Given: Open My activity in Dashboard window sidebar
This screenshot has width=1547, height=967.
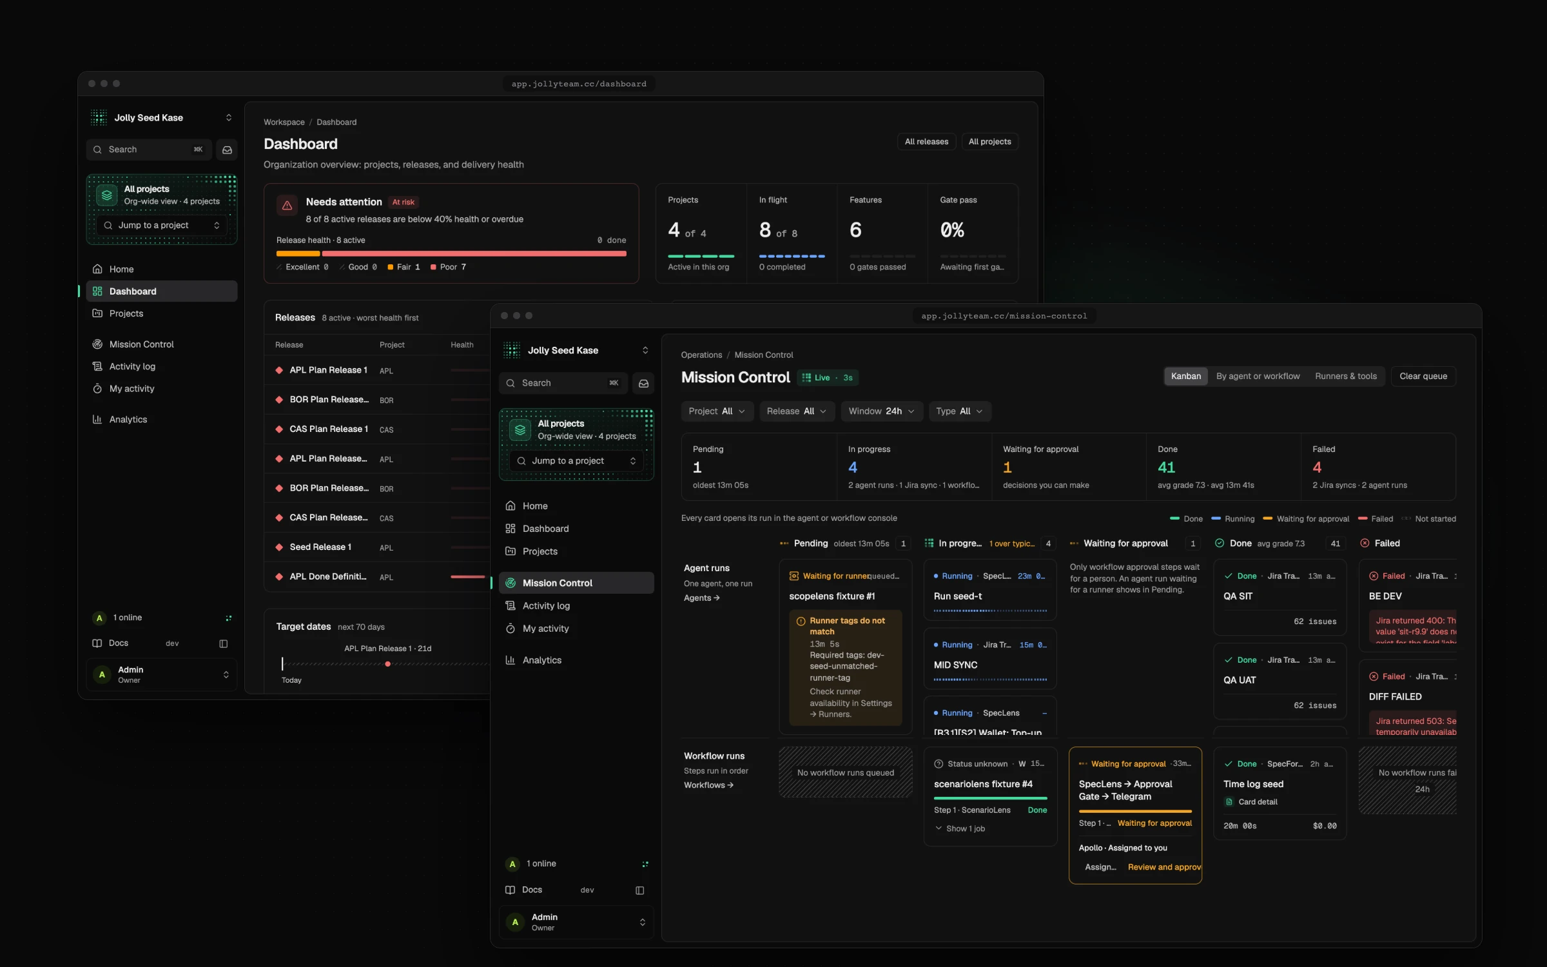Looking at the screenshot, I should tap(162, 389).
